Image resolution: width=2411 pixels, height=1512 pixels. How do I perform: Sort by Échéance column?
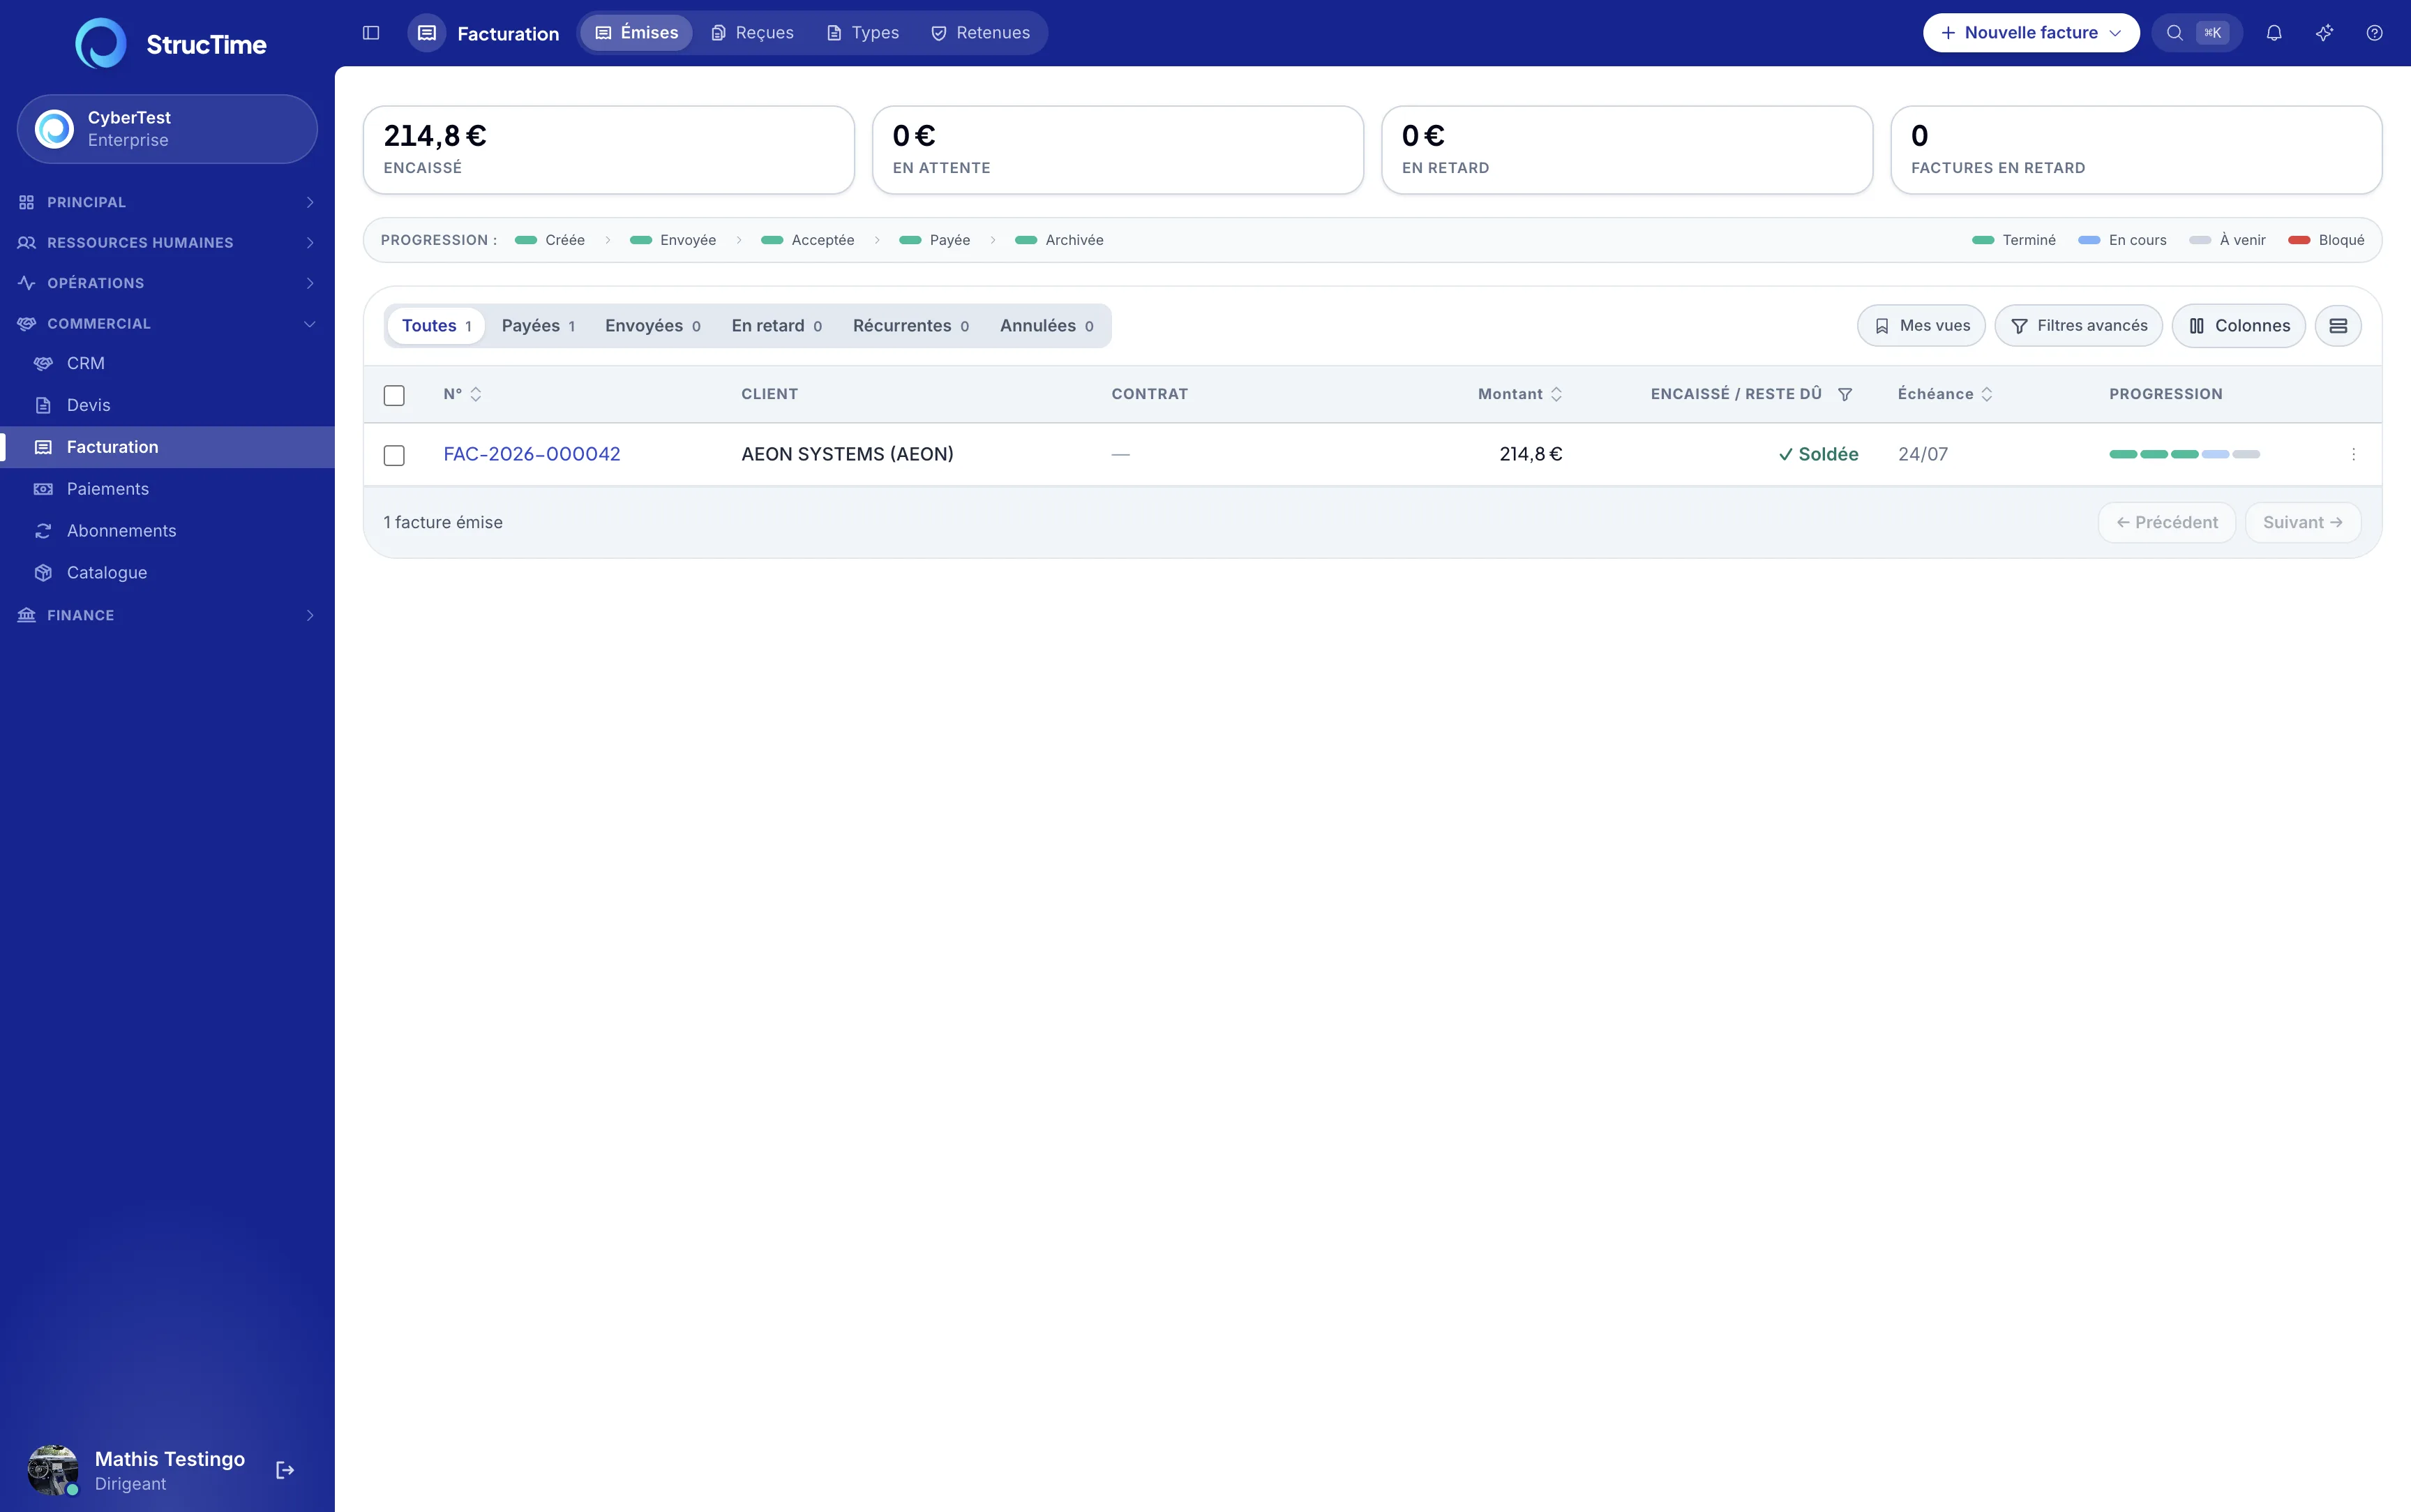pyautogui.click(x=1945, y=394)
